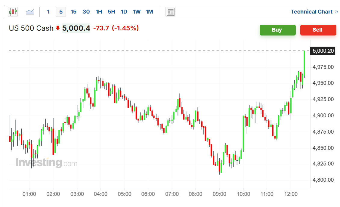Select the 5H interval
This screenshot has width=340, height=207.
111,12
